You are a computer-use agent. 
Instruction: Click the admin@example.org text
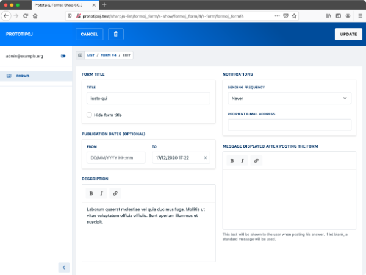[24, 56]
